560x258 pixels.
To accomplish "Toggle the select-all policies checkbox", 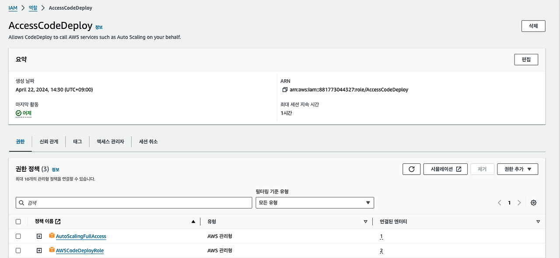I will coord(18,222).
